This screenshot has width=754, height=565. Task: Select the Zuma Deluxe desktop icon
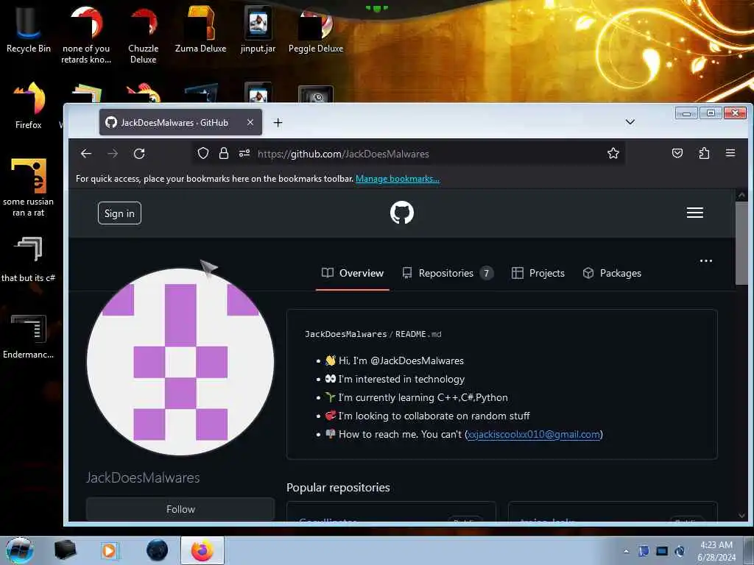pyautogui.click(x=200, y=29)
